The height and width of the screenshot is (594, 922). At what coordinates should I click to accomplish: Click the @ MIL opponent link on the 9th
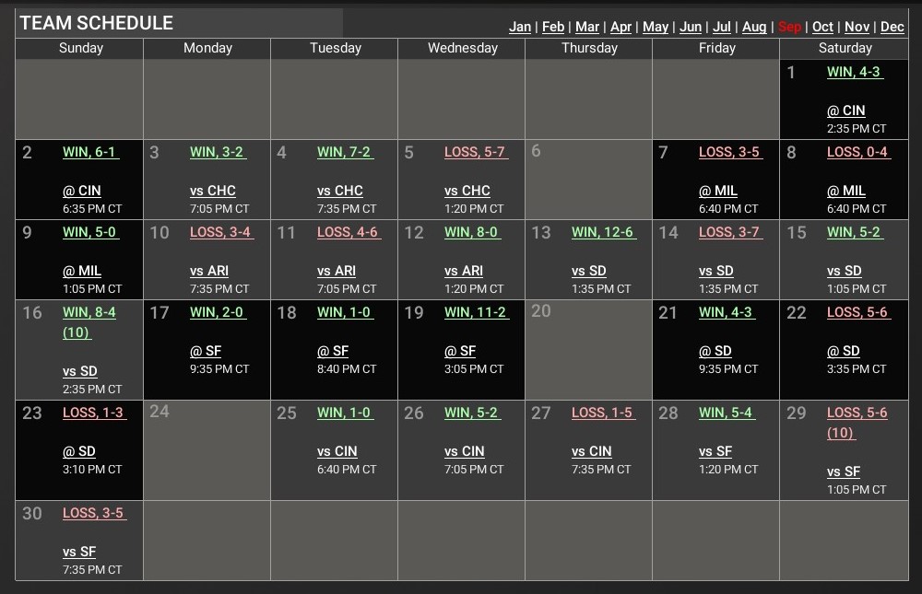[82, 271]
